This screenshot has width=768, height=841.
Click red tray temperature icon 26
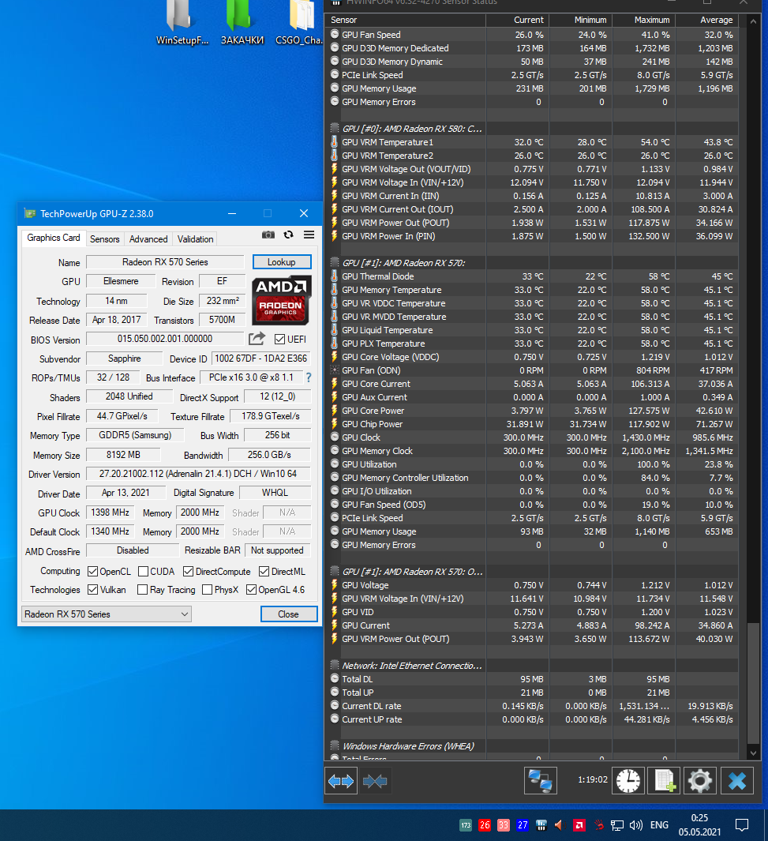coord(485,825)
